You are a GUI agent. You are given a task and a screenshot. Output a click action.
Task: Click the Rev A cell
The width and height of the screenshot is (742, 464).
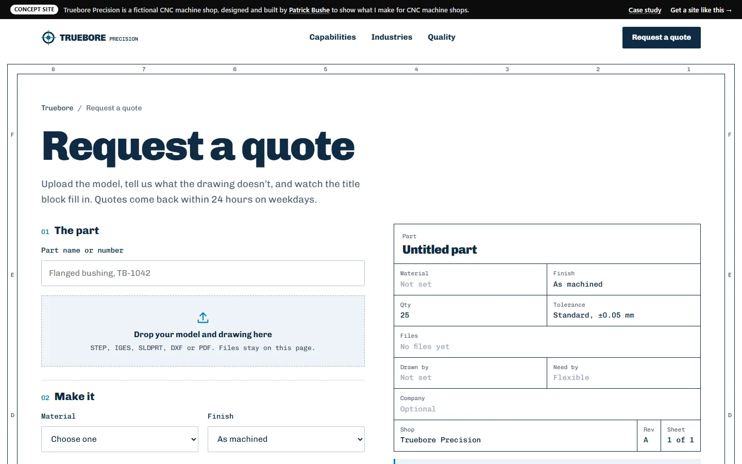tap(649, 436)
